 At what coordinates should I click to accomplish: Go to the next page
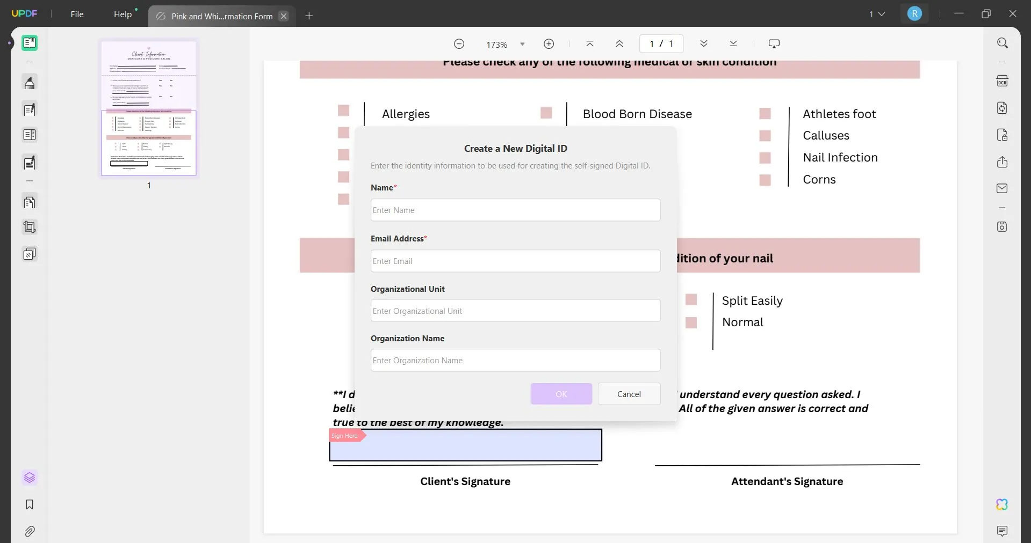pyautogui.click(x=703, y=44)
